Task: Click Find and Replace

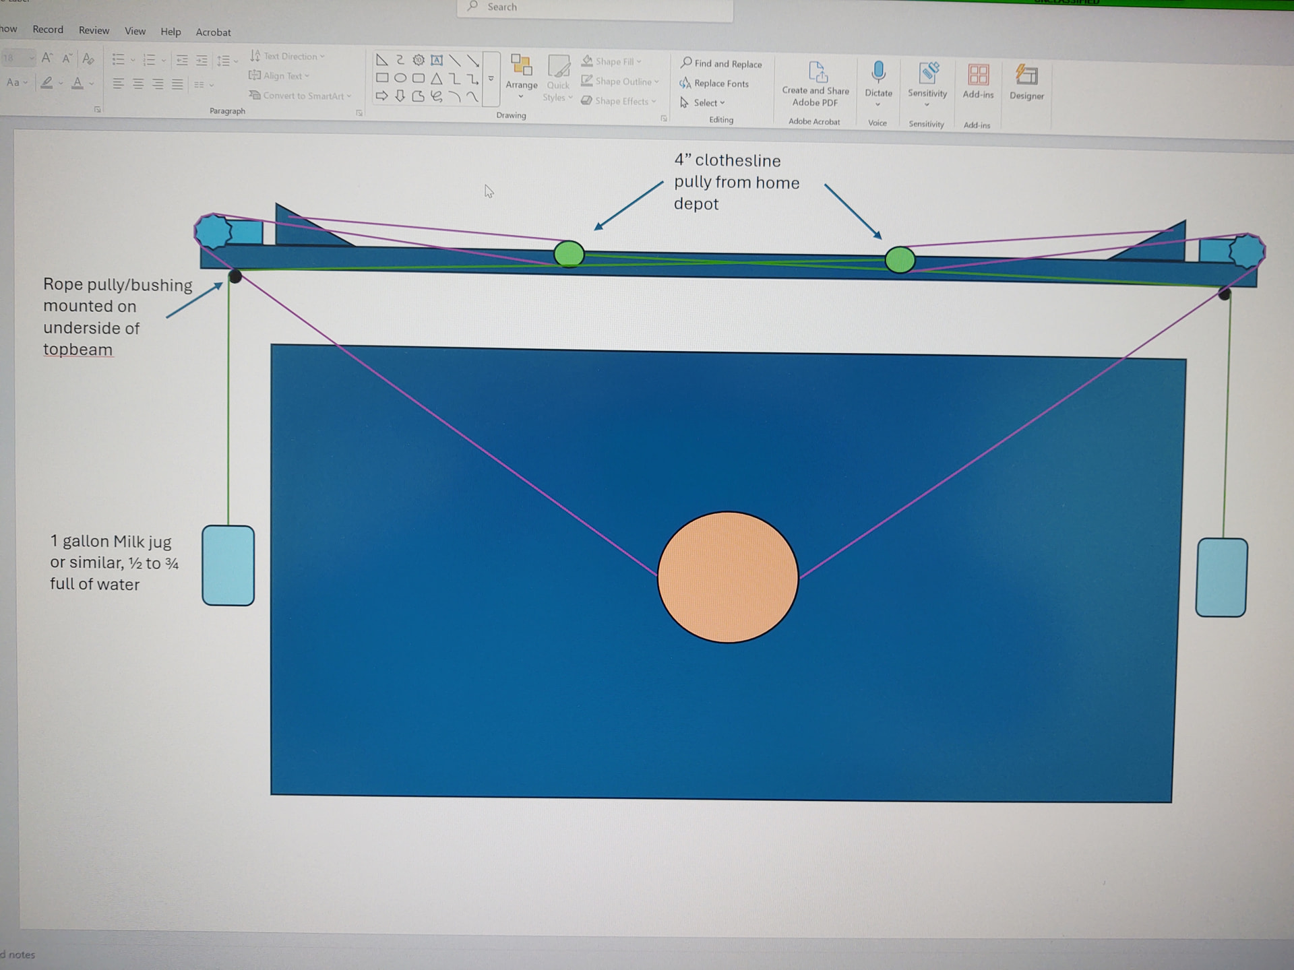Action: coord(720,64)
